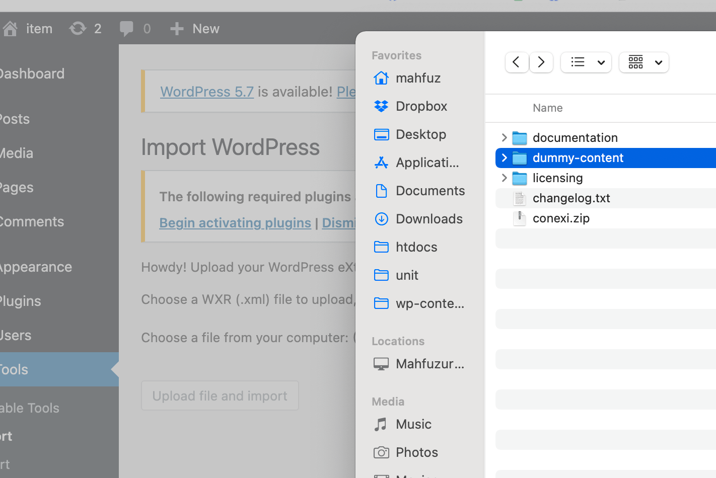Screen dimensions: 716x478
Task: Open the Desktop favorite location
Action: click(420, 134)
